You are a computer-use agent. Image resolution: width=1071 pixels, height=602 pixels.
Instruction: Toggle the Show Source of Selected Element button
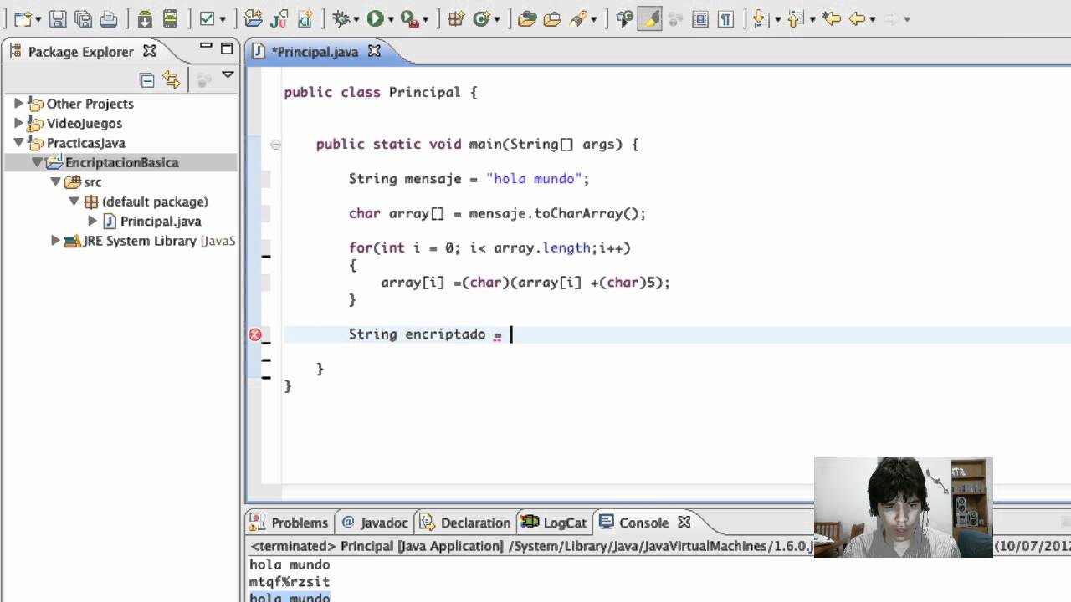coord(699,18)
